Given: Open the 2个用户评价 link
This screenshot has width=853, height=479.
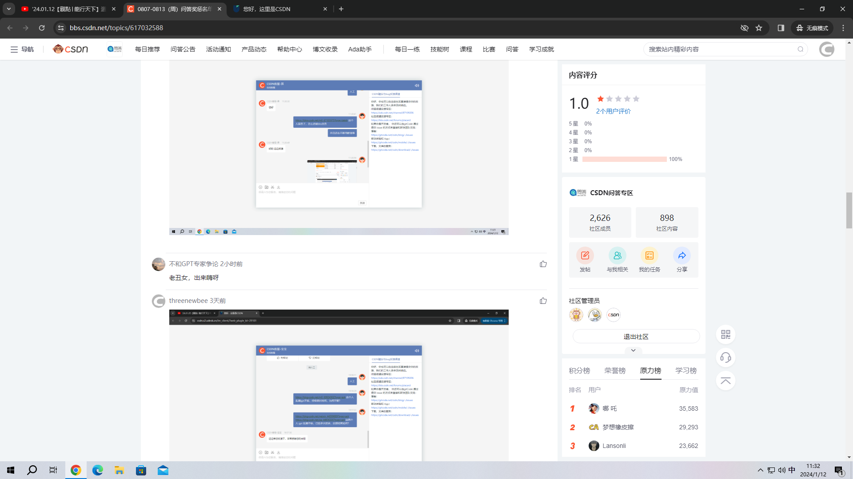Looking at the screenshot, I should 613,111.
